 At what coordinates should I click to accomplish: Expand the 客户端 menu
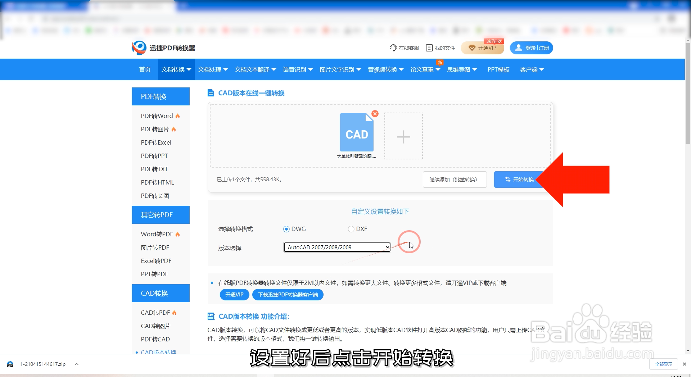532,69
